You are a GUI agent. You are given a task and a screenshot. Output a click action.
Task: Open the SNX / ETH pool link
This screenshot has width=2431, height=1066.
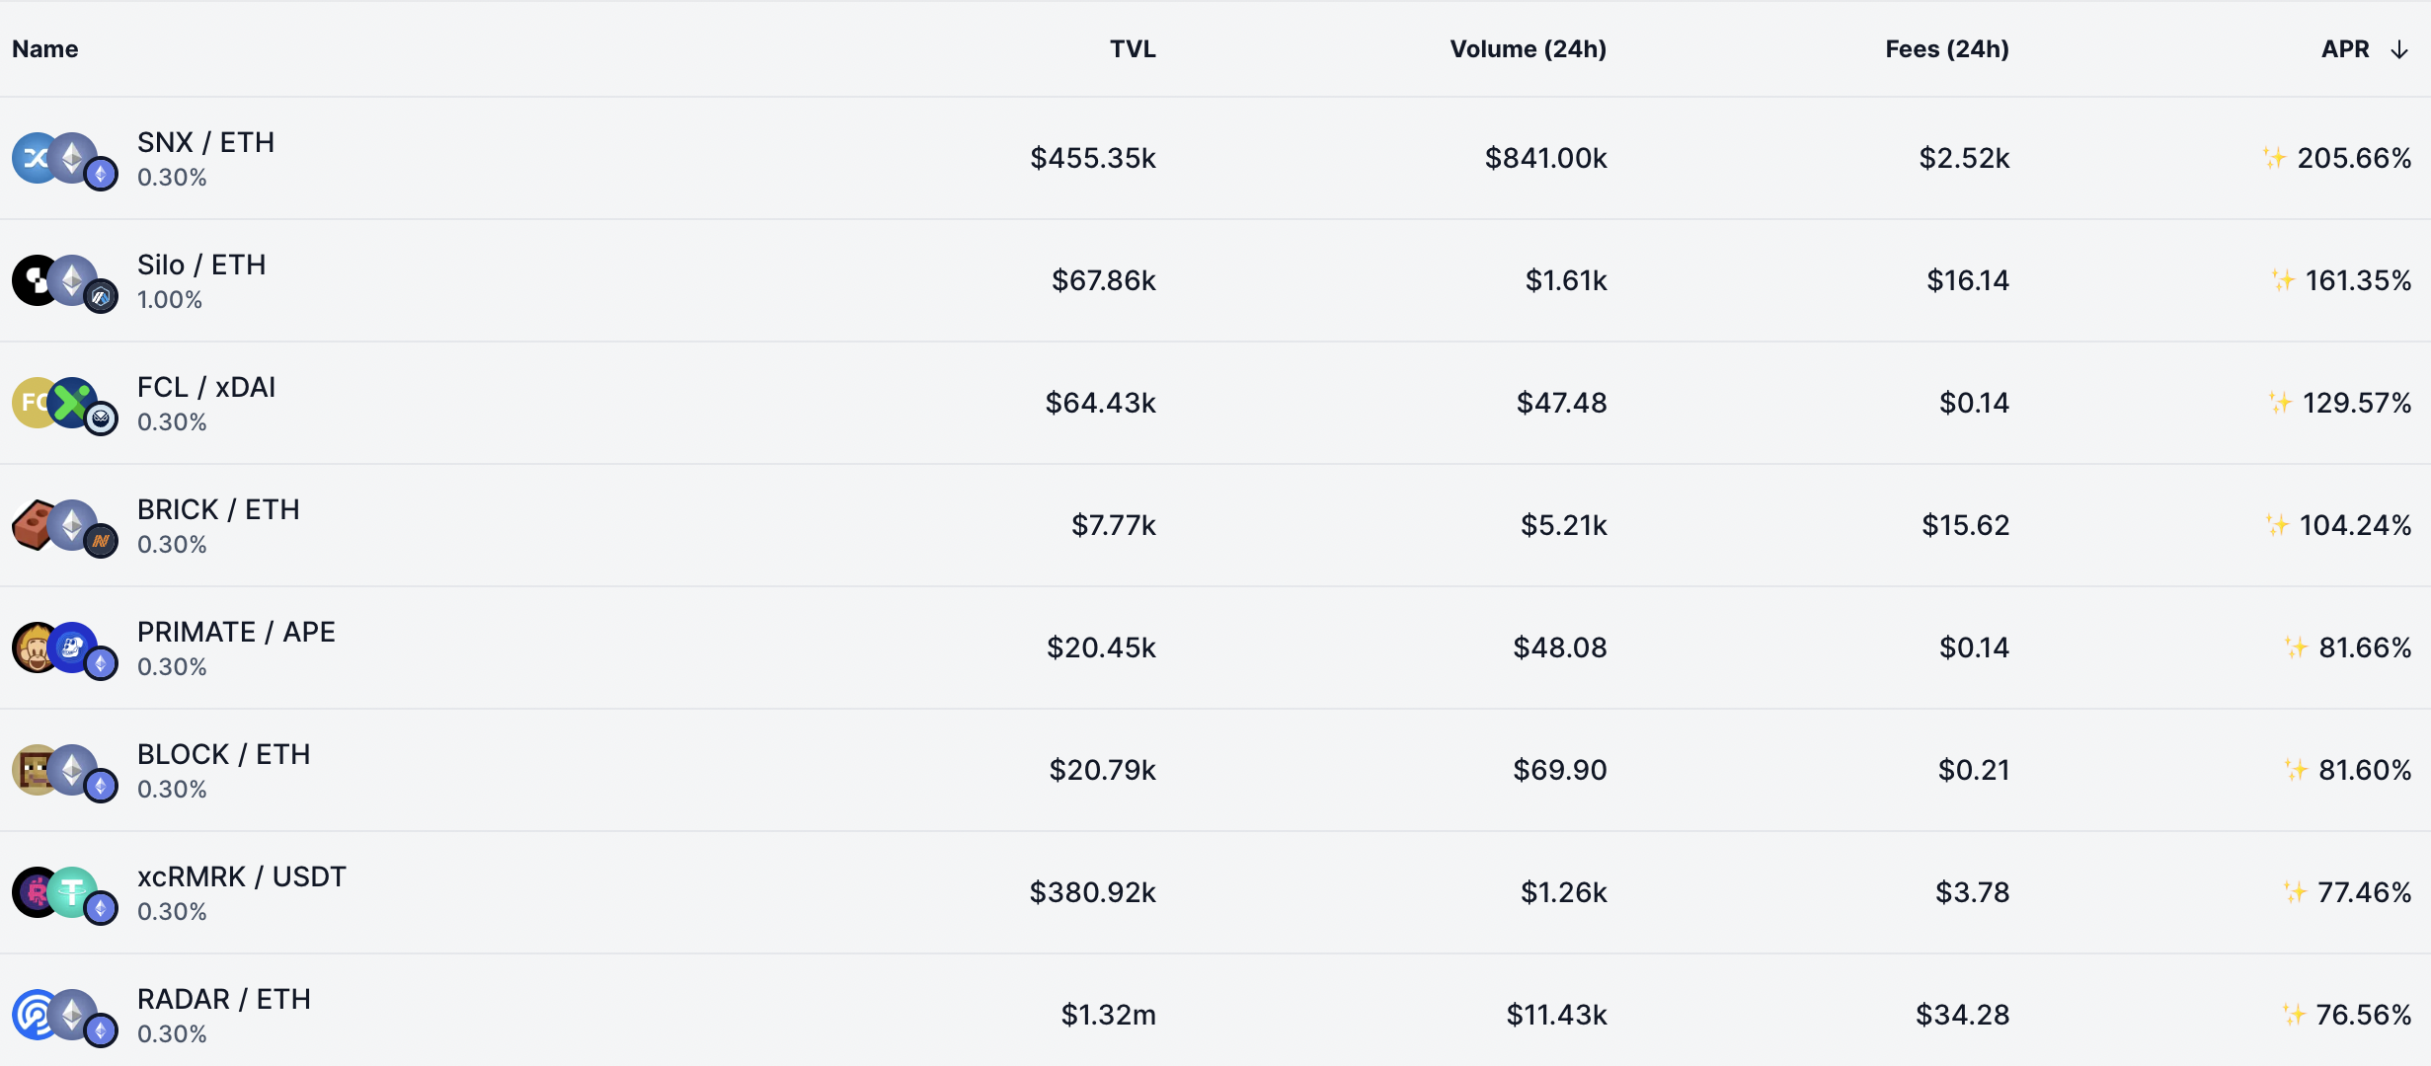206,142
